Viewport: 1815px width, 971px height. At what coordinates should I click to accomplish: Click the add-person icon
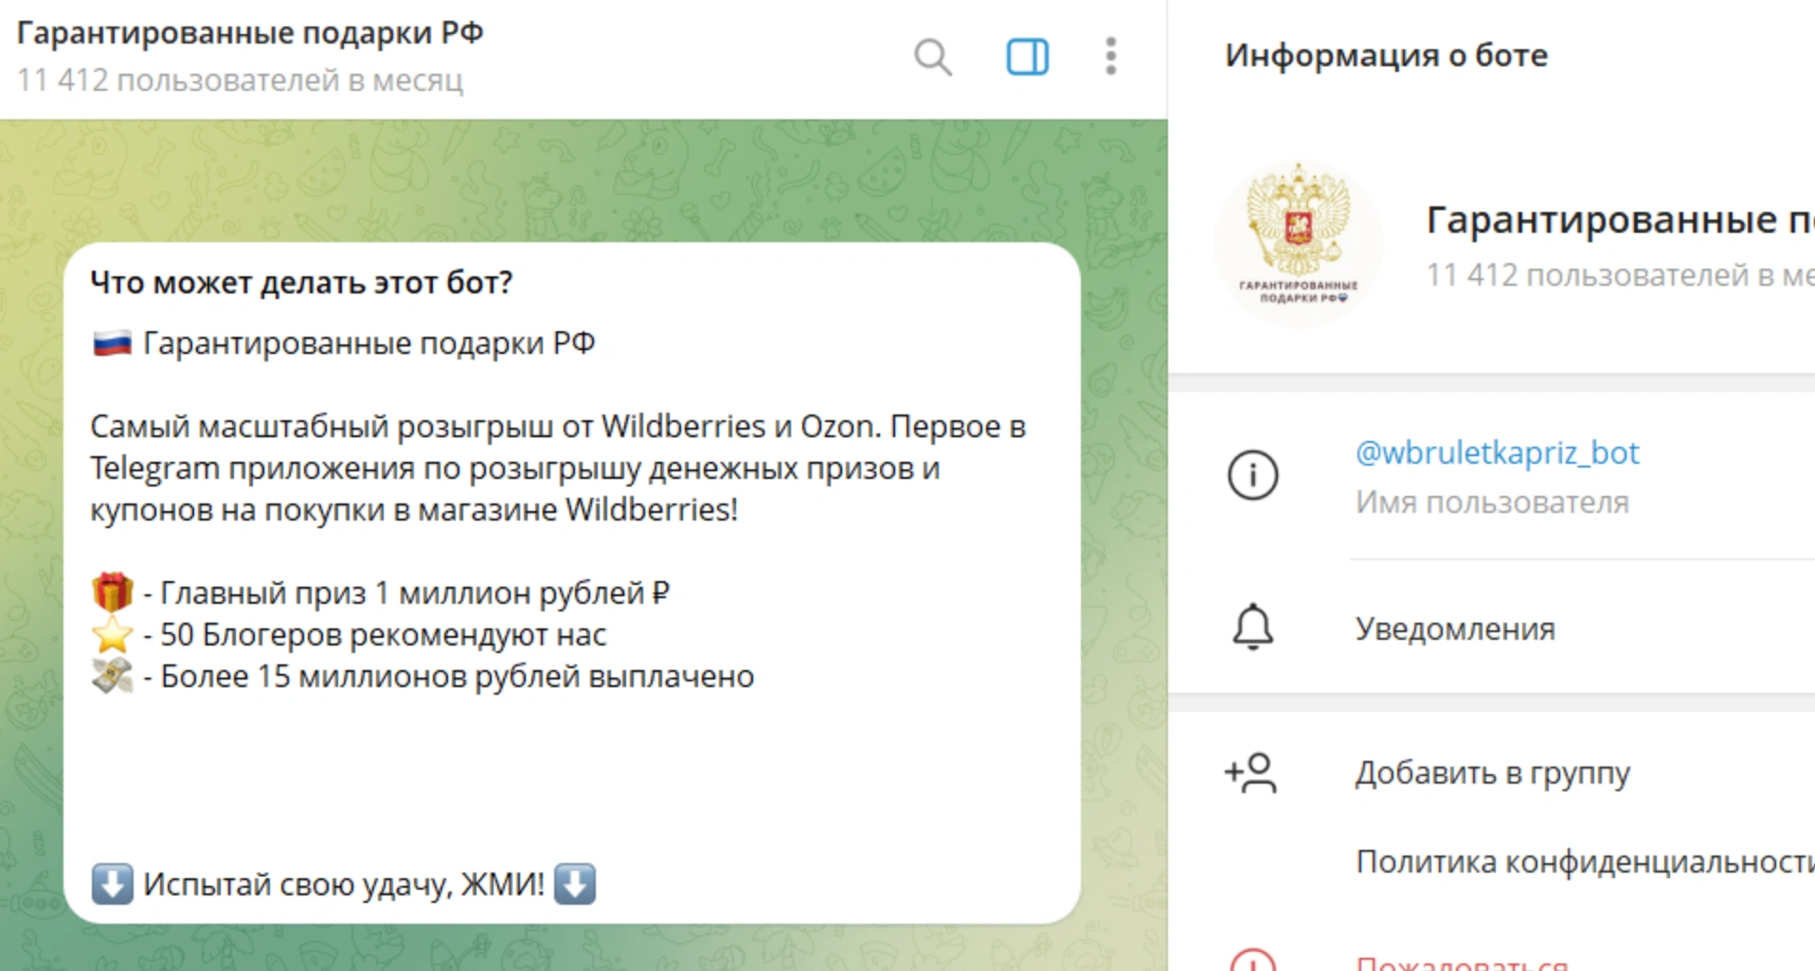point(1251,773)
